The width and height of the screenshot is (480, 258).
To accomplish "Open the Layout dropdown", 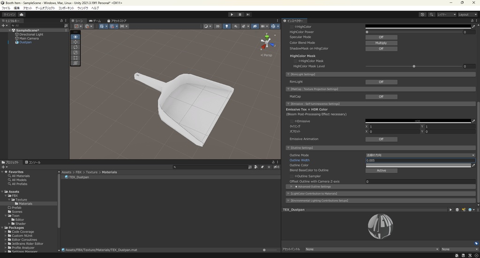I will 467,15.
